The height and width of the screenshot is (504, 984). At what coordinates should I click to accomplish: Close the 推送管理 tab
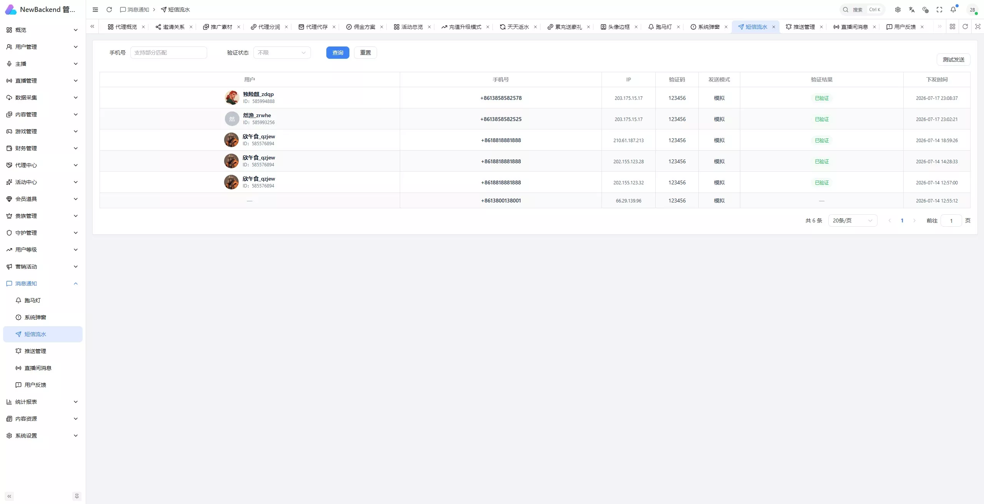point(821,27)
